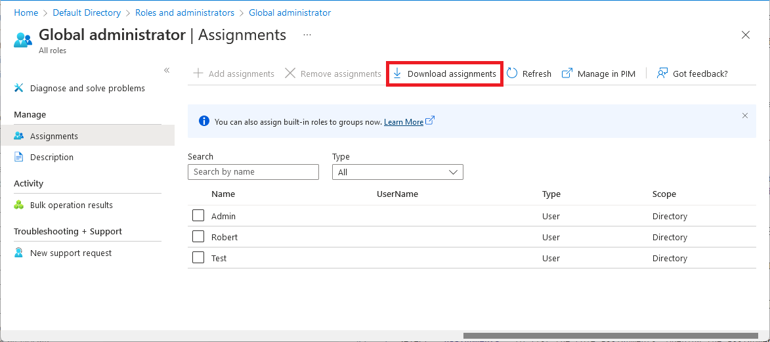Select the Robert row checkbox
This screenshot has height=342, width=770.
tap(198, 237)
